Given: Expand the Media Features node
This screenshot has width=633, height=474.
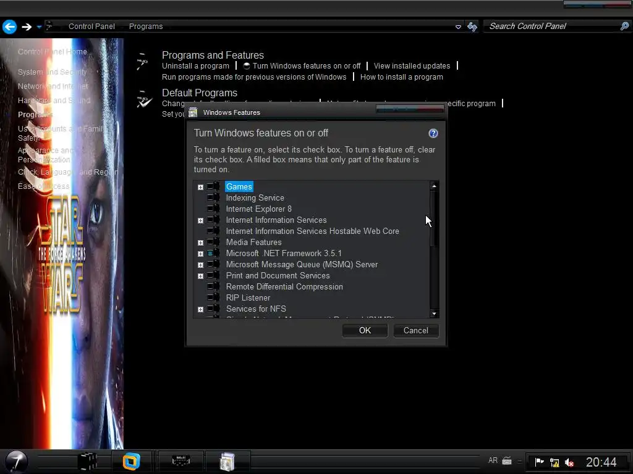Looking at the screenshot, I should (x=201, y=243).
